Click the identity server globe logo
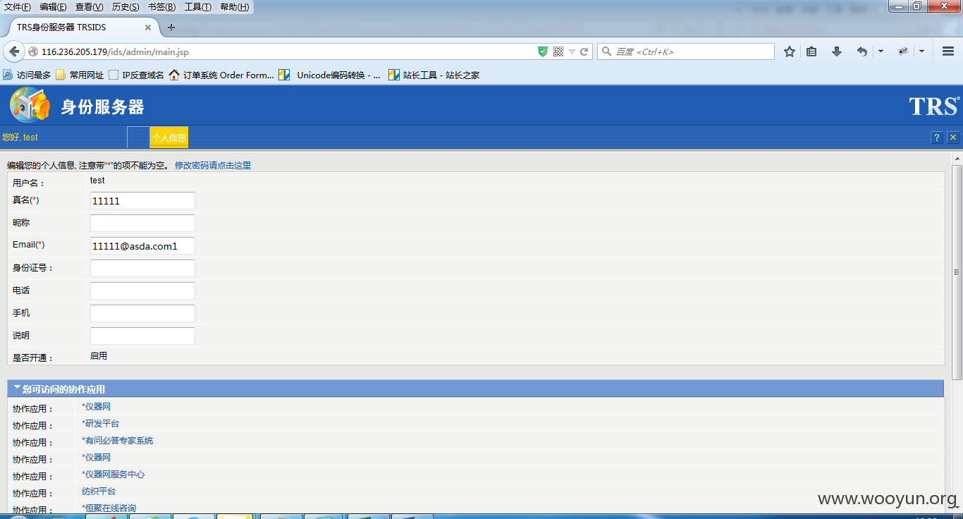Viewport: 963px width, 519px height. click(30, 105)
